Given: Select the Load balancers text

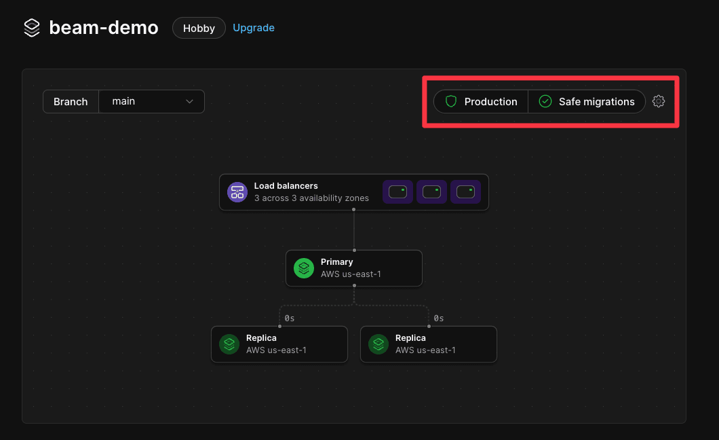Looking at the screenshot, I should coord(286,186).
